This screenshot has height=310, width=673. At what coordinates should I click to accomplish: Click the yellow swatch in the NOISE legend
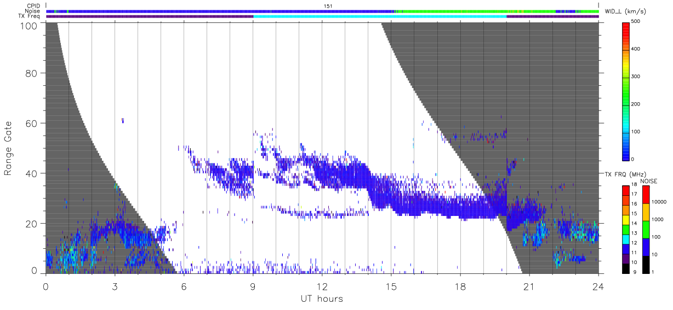coord(646,212)
